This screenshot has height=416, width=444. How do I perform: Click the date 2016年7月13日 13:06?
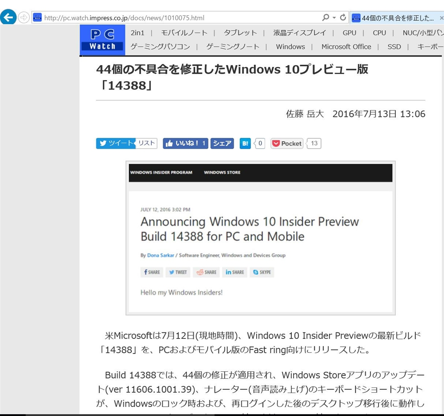pyautogui.click(x=379, y=114)
